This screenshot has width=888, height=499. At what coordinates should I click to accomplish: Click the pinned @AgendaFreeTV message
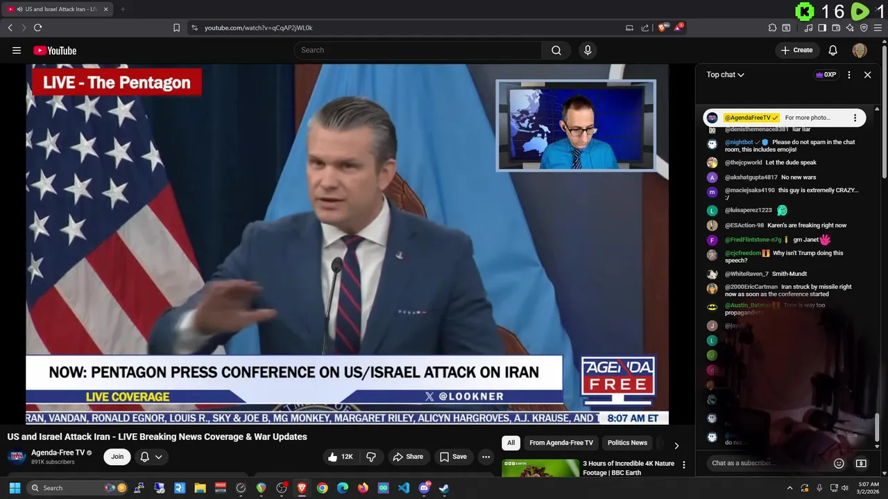[785, 118]
